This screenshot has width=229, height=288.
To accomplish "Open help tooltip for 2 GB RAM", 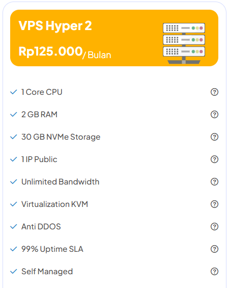I will (214, 114).
